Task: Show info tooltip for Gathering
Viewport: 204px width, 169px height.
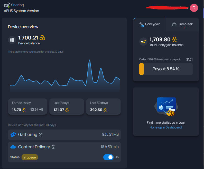Action: [41, 135]
